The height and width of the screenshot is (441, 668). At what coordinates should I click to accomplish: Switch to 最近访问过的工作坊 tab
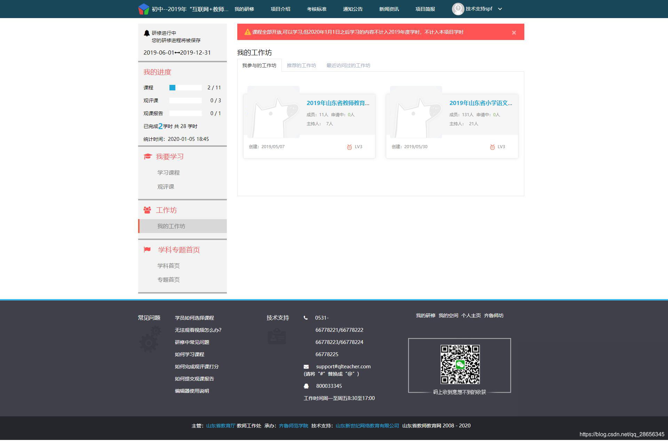pyautogui.click(x=348, y=65)
